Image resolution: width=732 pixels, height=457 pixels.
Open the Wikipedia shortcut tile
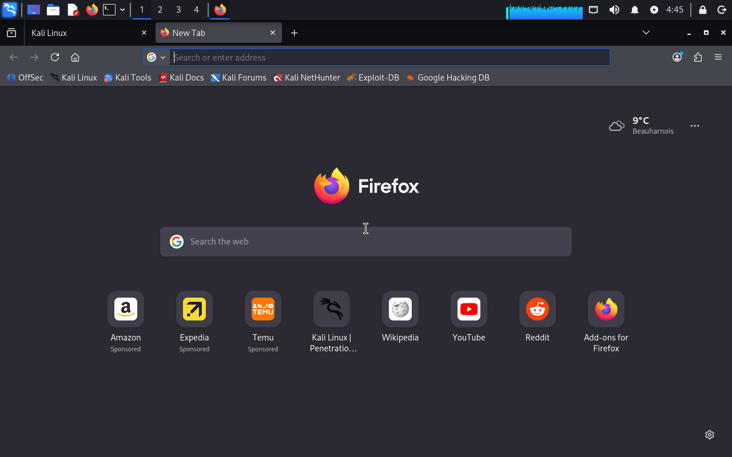point(400,310)
